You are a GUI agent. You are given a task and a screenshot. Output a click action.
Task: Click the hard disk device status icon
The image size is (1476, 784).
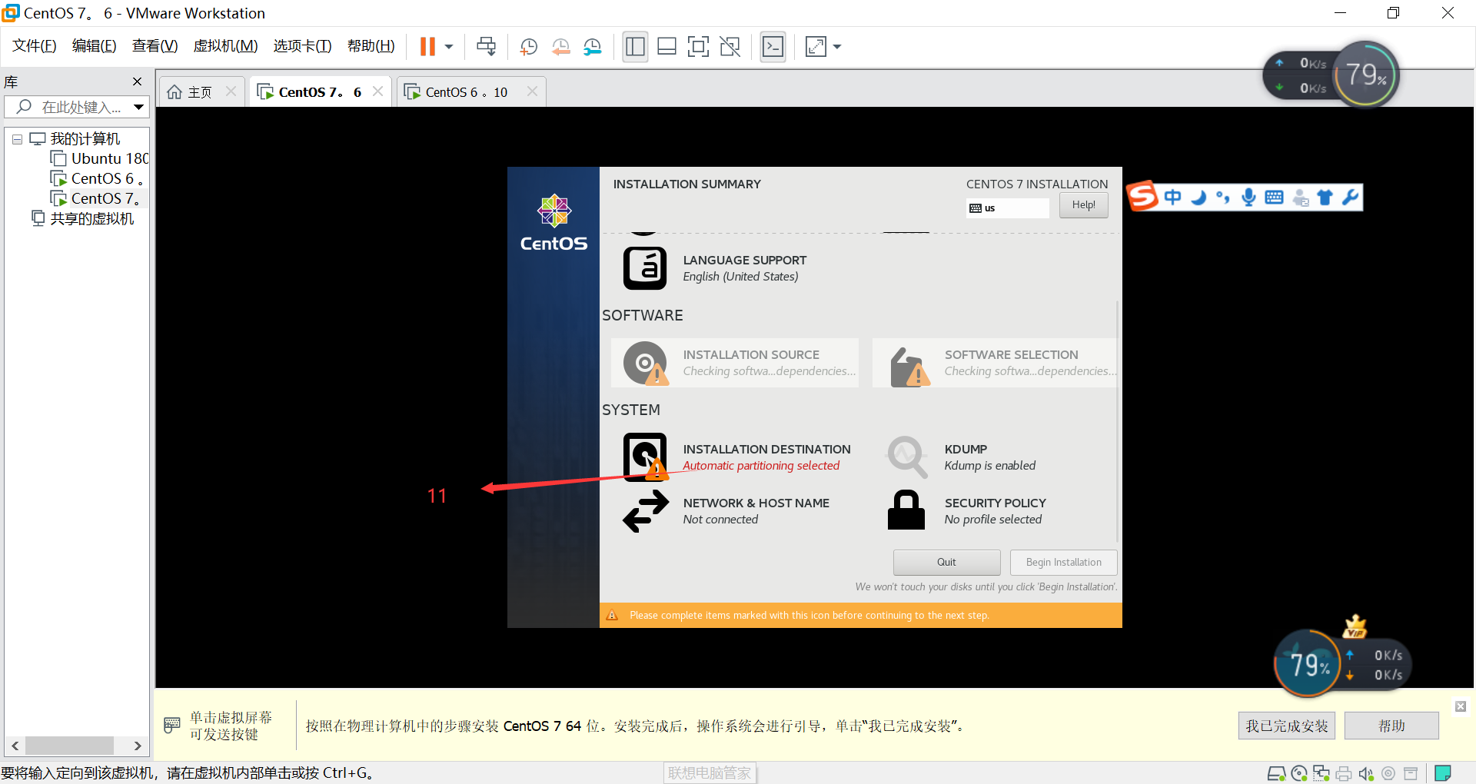1276,773
